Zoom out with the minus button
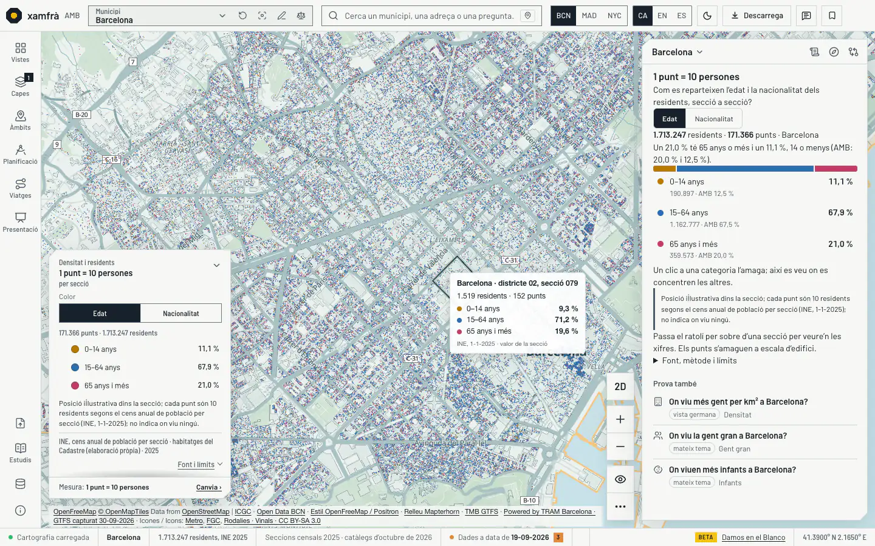Image resolution: width=875 pixels, height=546 pixels. point(620,447)
